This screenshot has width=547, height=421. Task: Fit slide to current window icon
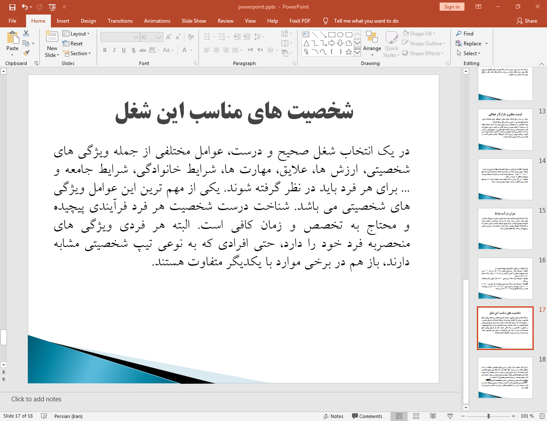pyautogui.click(x=542, y=416)
